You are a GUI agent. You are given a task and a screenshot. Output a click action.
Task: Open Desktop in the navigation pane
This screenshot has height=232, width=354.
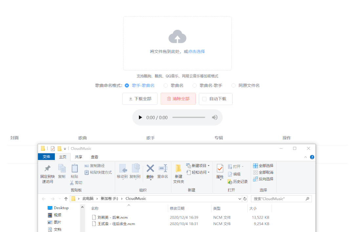point(58,208)
